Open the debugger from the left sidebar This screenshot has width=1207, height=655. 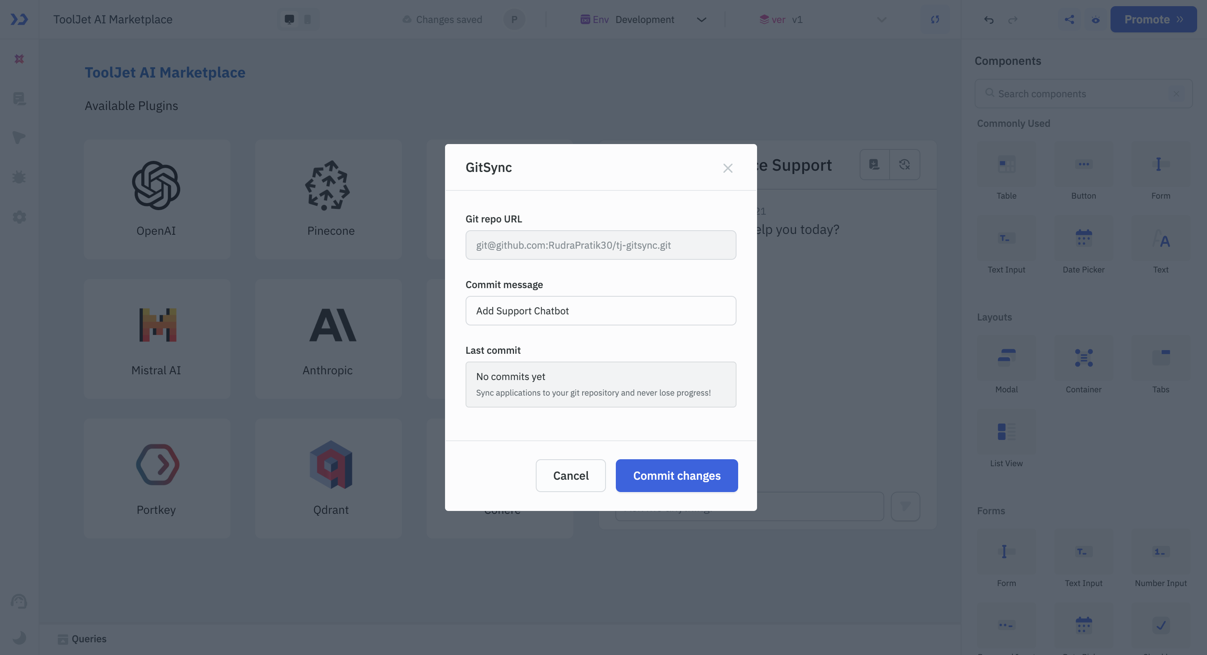coord(19,176)
